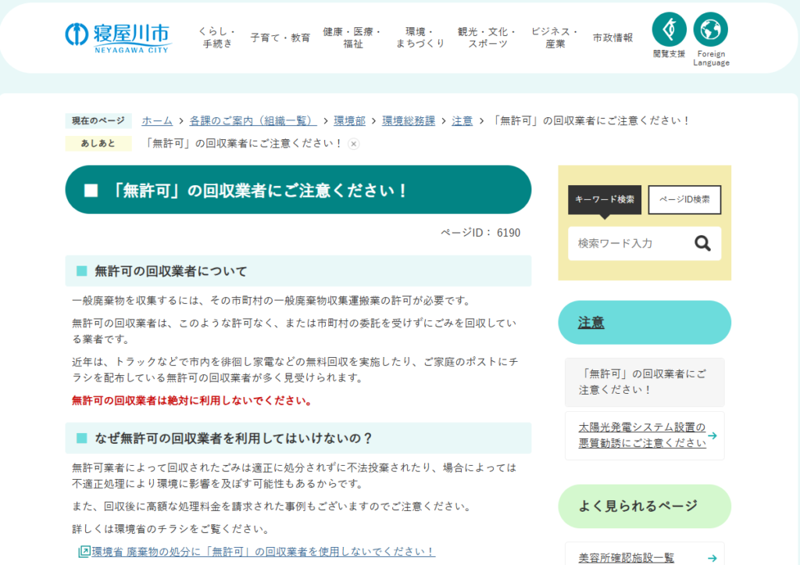Click the 環境総務課 breadcrumb link
This screenshot has height=565, width=800.
click(409, 120)
